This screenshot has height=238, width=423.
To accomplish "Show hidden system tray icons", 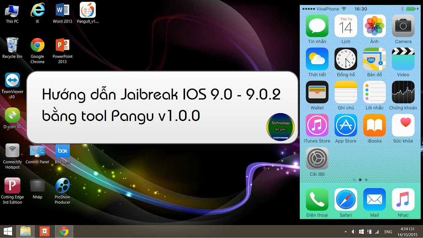I will (x=346, y=232).
